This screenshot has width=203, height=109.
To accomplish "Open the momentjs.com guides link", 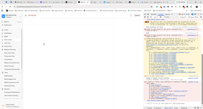I will click(x=162, y=45).
